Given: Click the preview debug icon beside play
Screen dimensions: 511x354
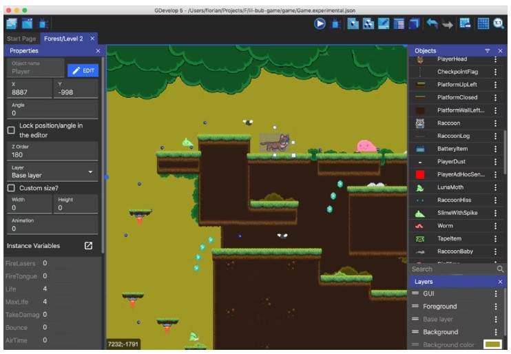Looking at the screenshot, I should click(335, 23).
